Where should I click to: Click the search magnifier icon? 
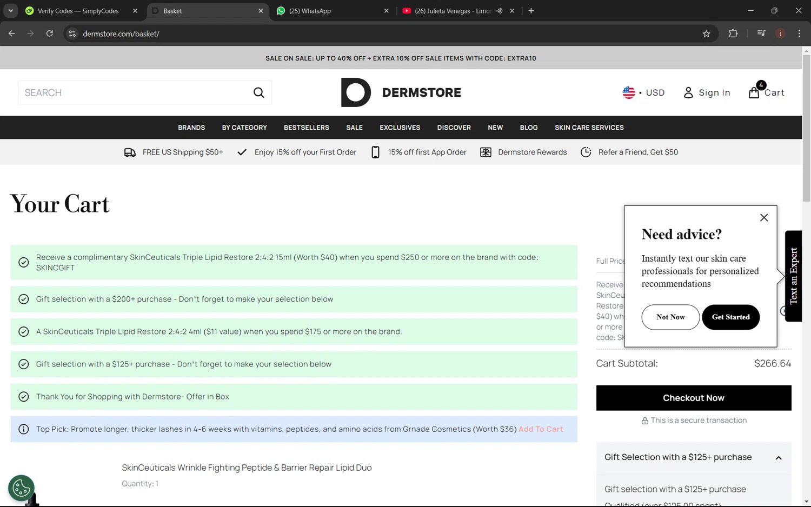pyautogui.click(x=259, y=92)
